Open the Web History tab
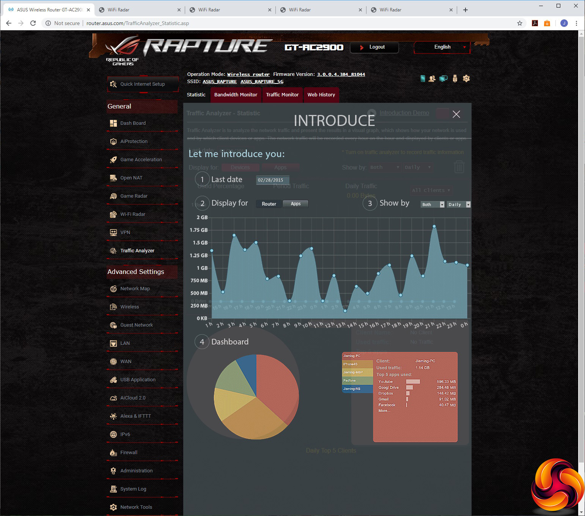The image size is (585, 516). pyautogui.click(x=321, y=95)
